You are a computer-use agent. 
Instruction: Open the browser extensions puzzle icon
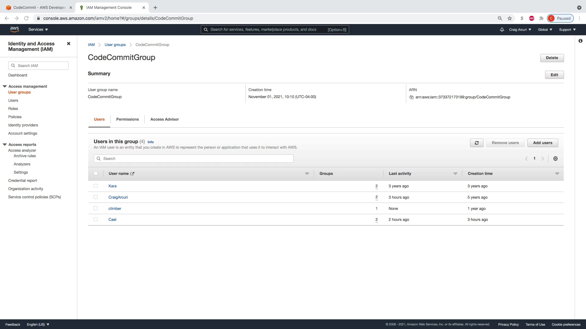tap(541, 18)
